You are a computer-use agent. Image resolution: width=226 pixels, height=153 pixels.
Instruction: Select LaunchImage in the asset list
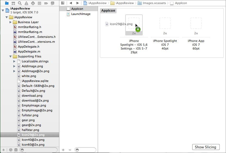tap(81, 14)
